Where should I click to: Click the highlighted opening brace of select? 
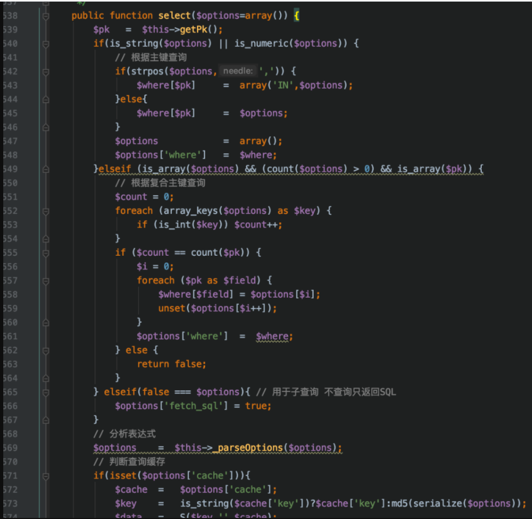296,16
